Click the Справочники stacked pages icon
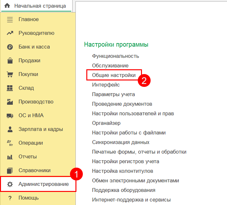This screenshot has height=205, width=227. point(10,171)
